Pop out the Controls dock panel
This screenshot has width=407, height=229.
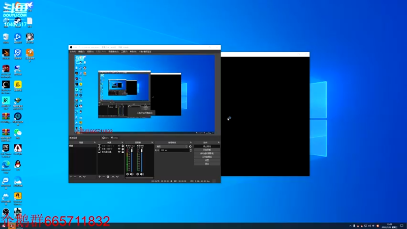point(219,142)
